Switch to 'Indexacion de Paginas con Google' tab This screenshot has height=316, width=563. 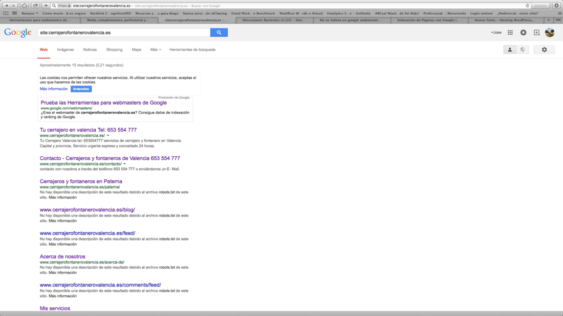[428, 20]
